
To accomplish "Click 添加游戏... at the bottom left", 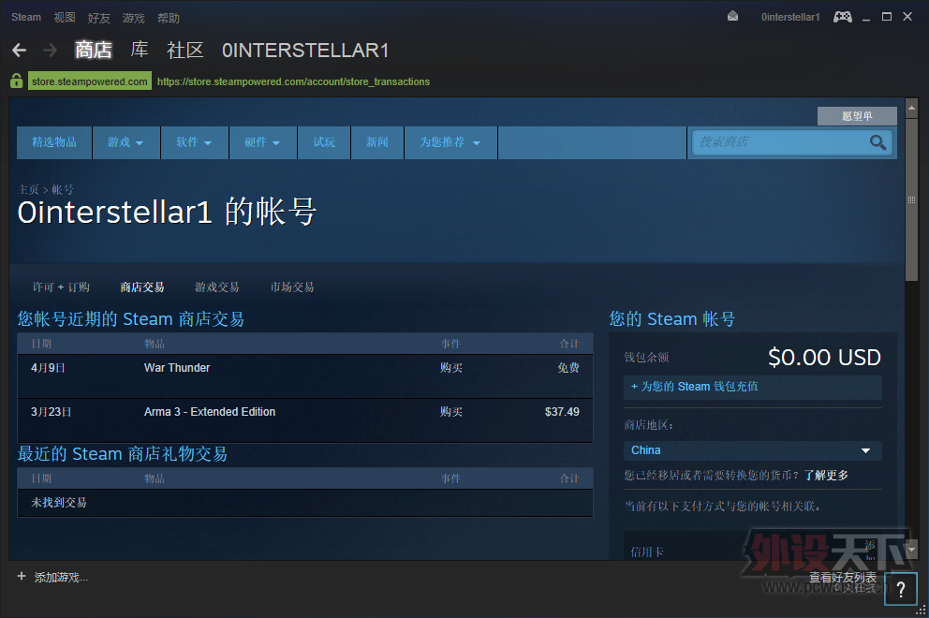I will (x=61, y=577).
